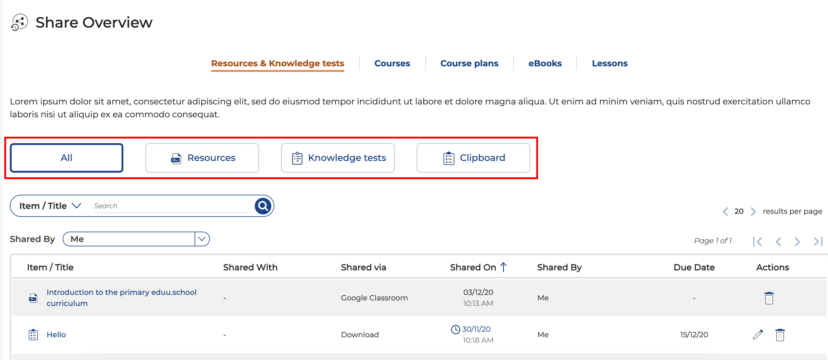Filter the list by Clipboard

(473, 158)
